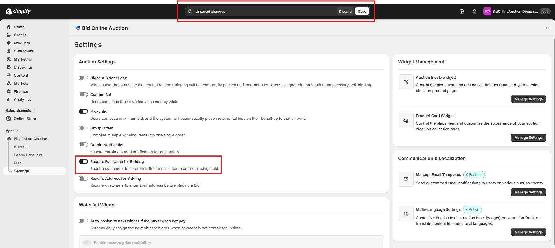555x248 pixels.
Task: Click the Shopify logo in top bar
Action: coord(18,11)
